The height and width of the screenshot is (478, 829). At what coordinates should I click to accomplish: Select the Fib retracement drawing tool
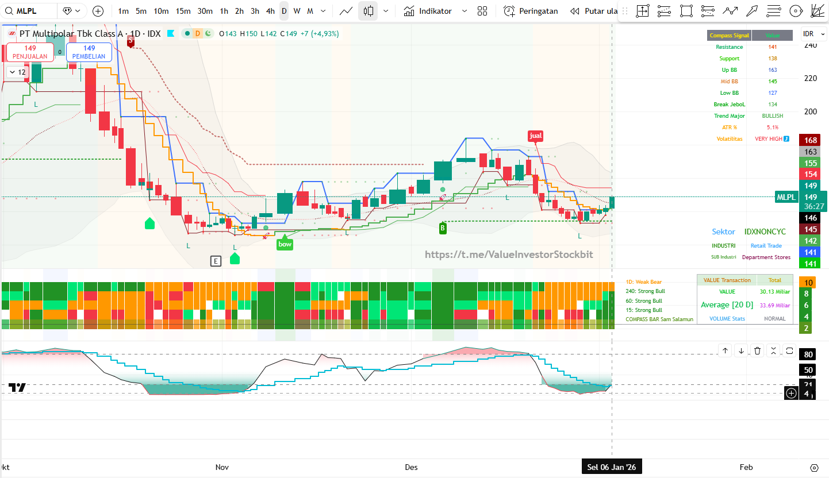click(664, 11)
